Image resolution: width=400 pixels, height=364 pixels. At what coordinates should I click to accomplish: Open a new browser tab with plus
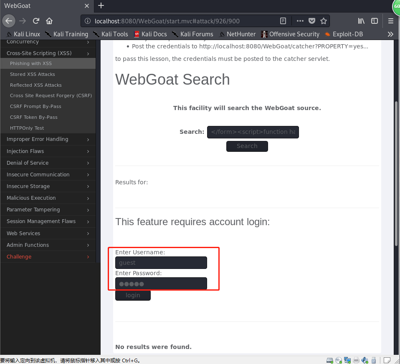tap(101, 5)
